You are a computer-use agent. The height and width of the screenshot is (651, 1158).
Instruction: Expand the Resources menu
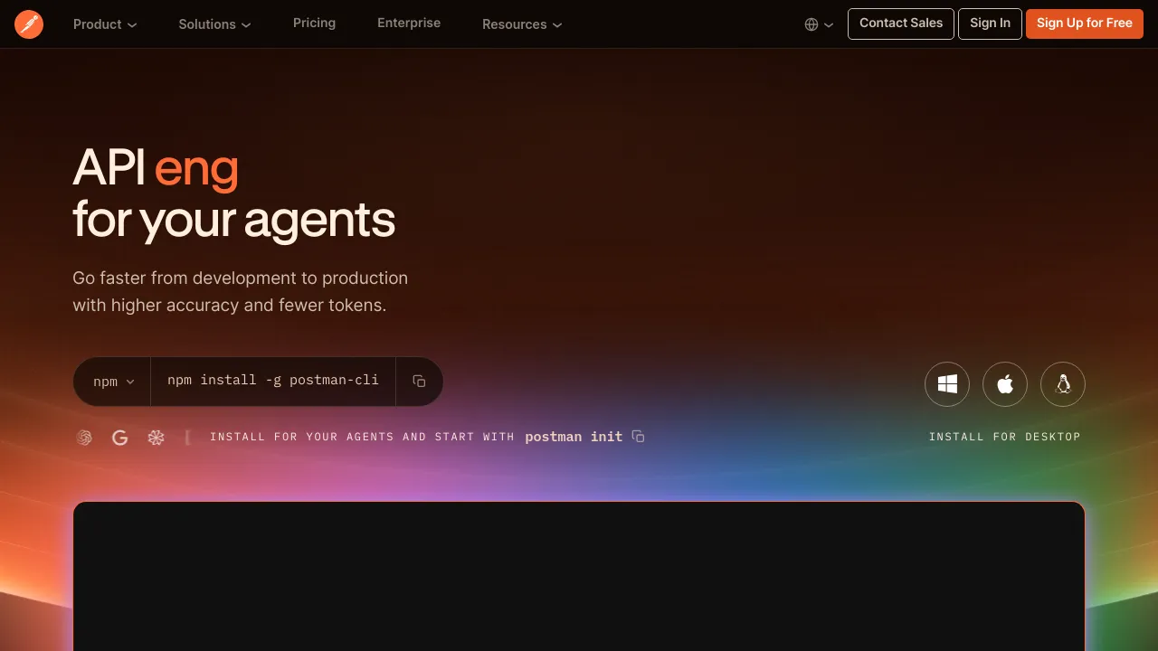click(522, 24)
